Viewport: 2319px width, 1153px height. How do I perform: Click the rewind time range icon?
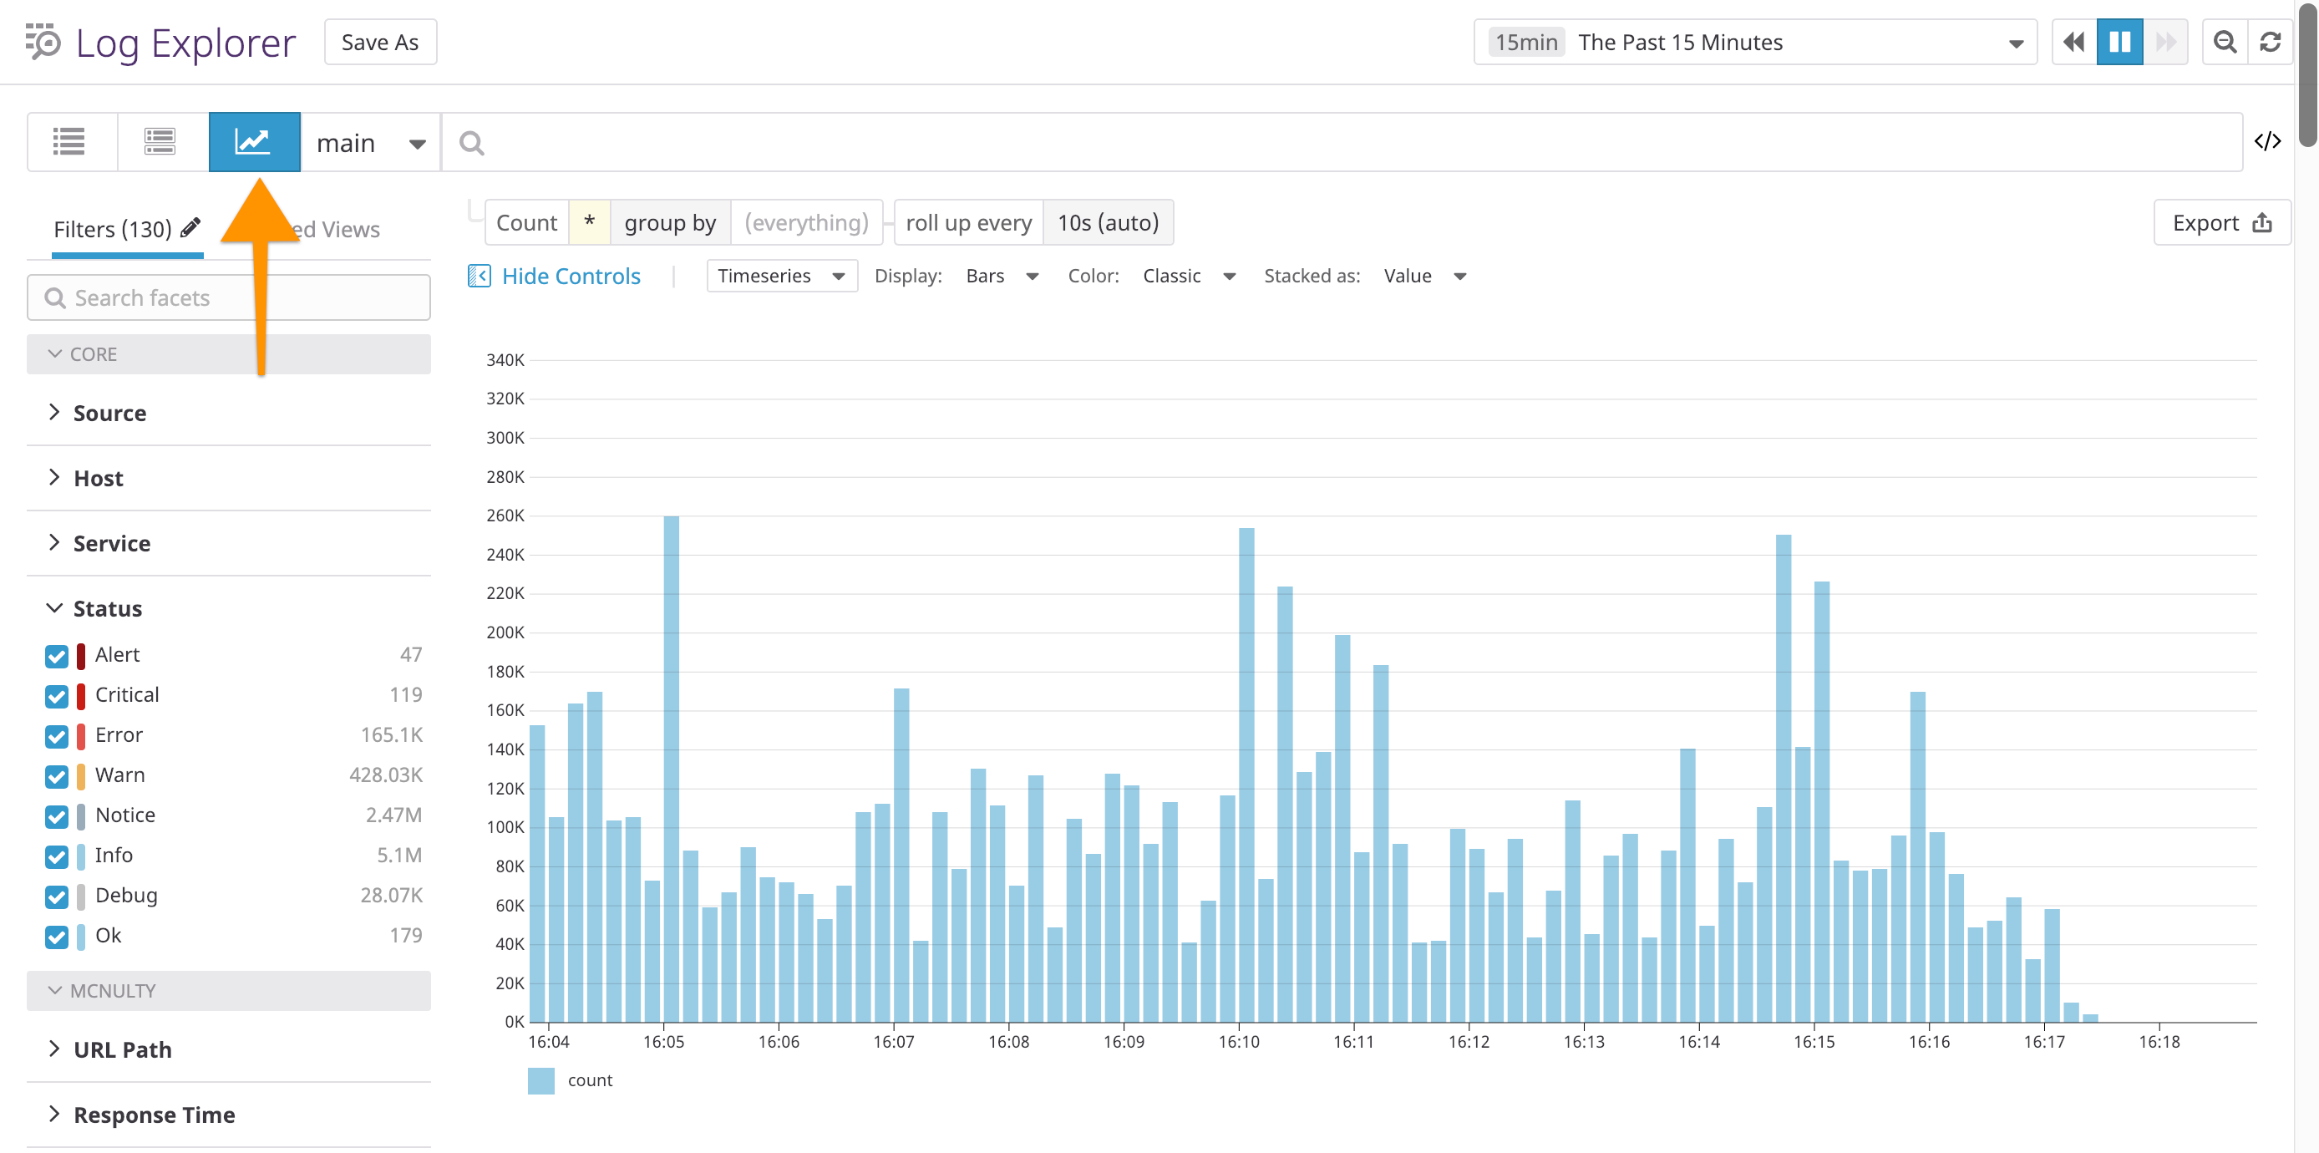[2073, 43]
